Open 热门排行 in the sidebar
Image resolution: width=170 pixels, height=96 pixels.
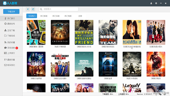point(11,18)
